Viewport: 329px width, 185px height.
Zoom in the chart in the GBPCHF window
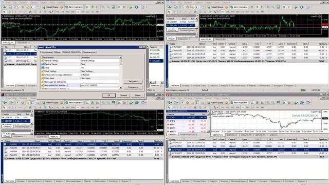point(268,103)
